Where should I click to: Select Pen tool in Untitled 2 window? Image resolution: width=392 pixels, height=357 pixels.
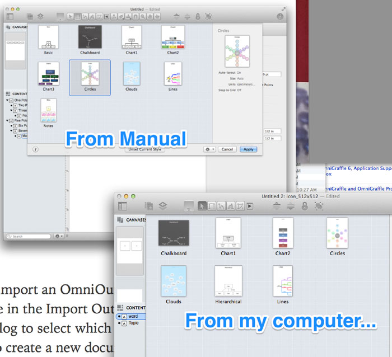point(240,206)
